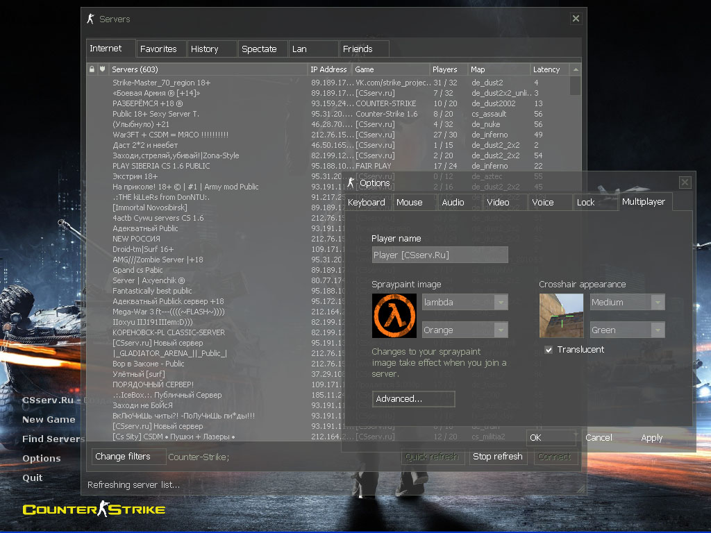Close the Servers window
711x533 pixels.
[x=576, y=19]
